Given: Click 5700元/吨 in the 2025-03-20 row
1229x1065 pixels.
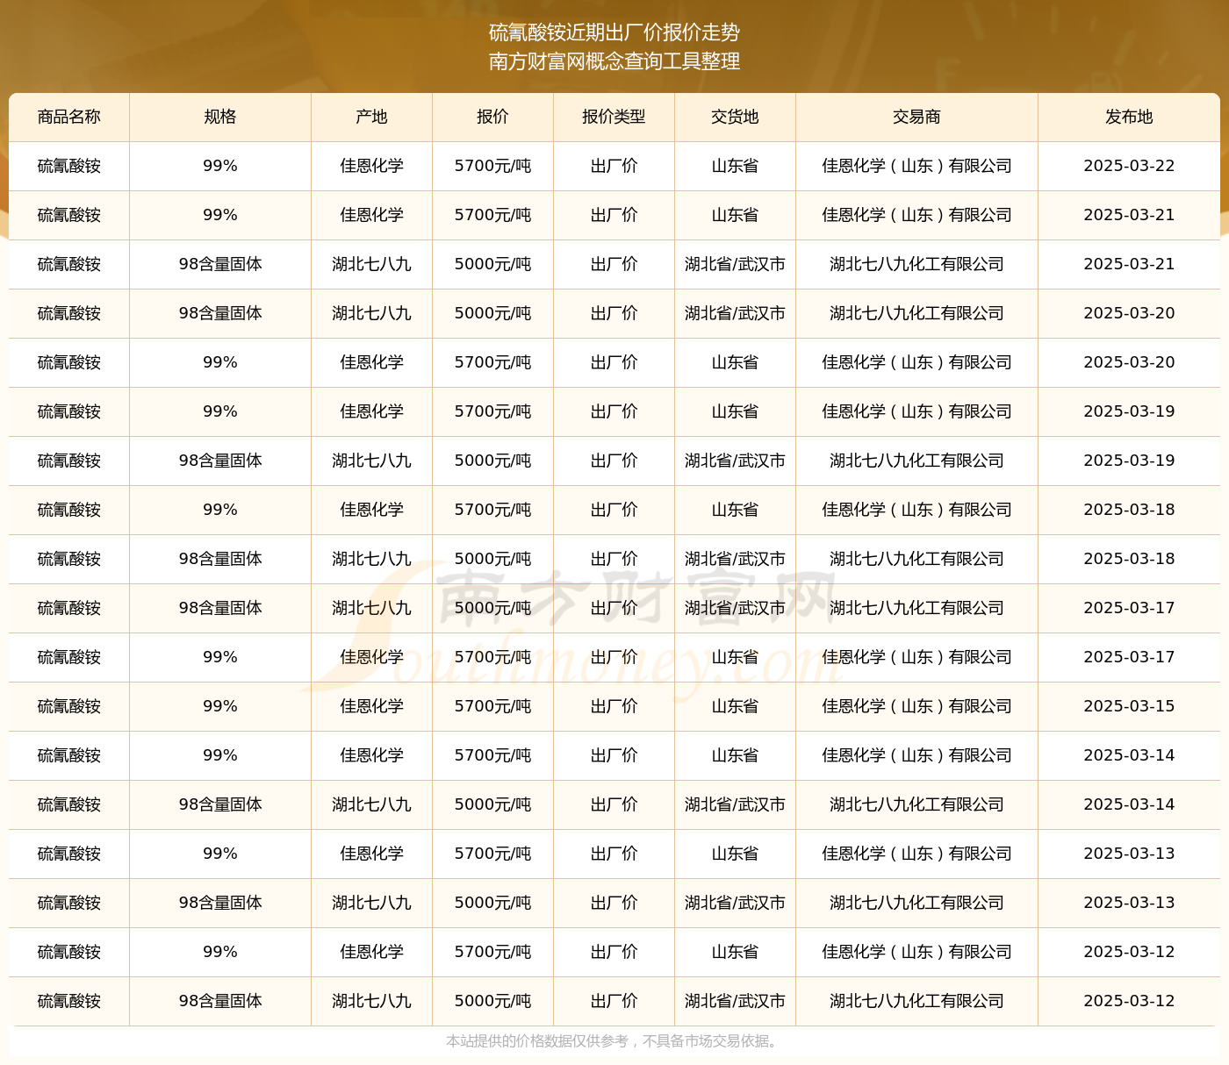Looking at the screenshot, I should pos(492,362).
